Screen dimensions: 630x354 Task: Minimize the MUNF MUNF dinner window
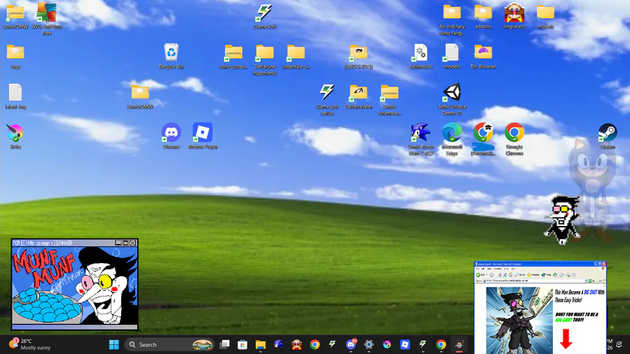118,243
